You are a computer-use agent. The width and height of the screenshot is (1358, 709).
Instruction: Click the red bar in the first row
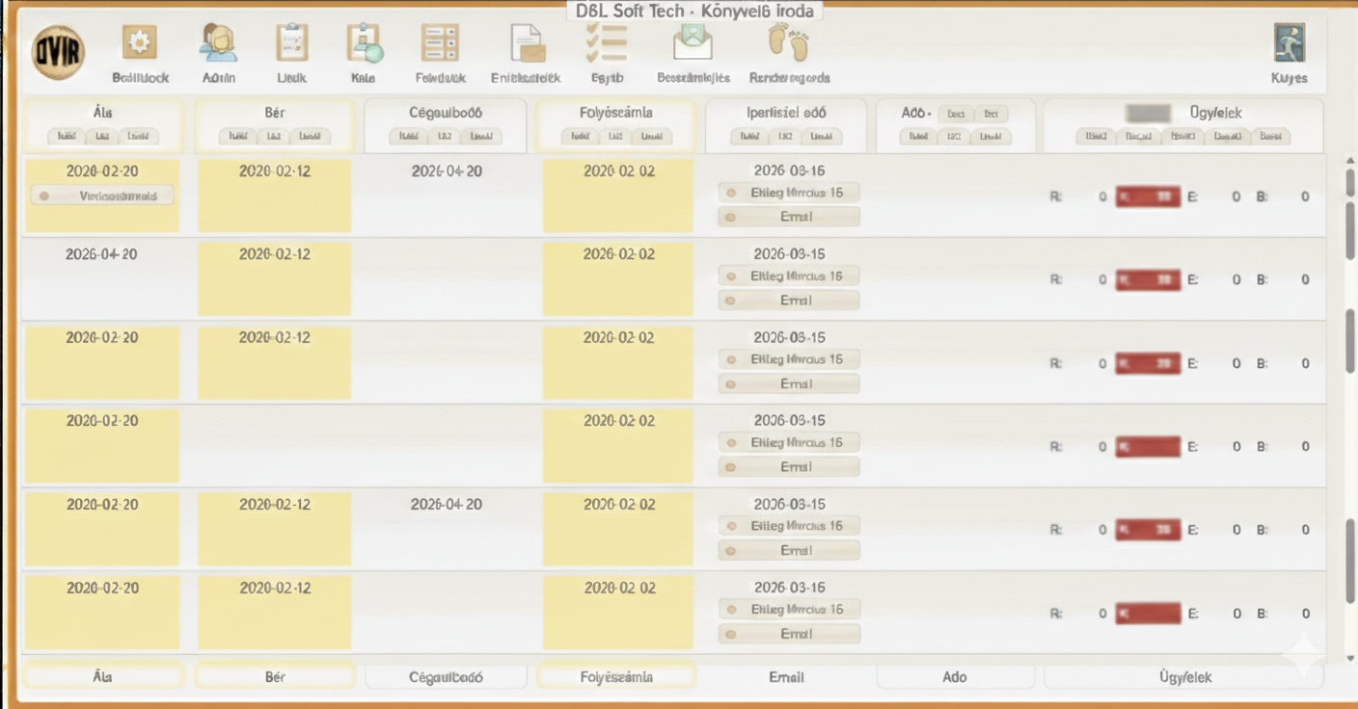tap(1148, 197)
